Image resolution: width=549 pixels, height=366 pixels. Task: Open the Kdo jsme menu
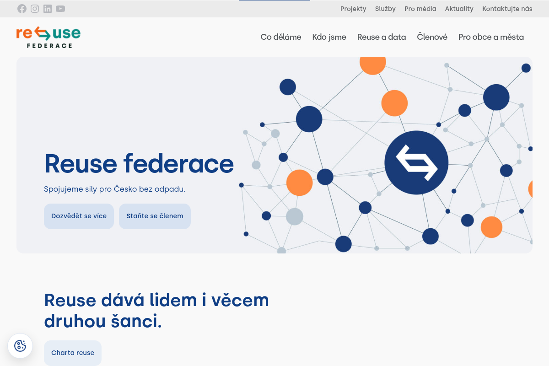pyautogui.click(x=329, y=37)
